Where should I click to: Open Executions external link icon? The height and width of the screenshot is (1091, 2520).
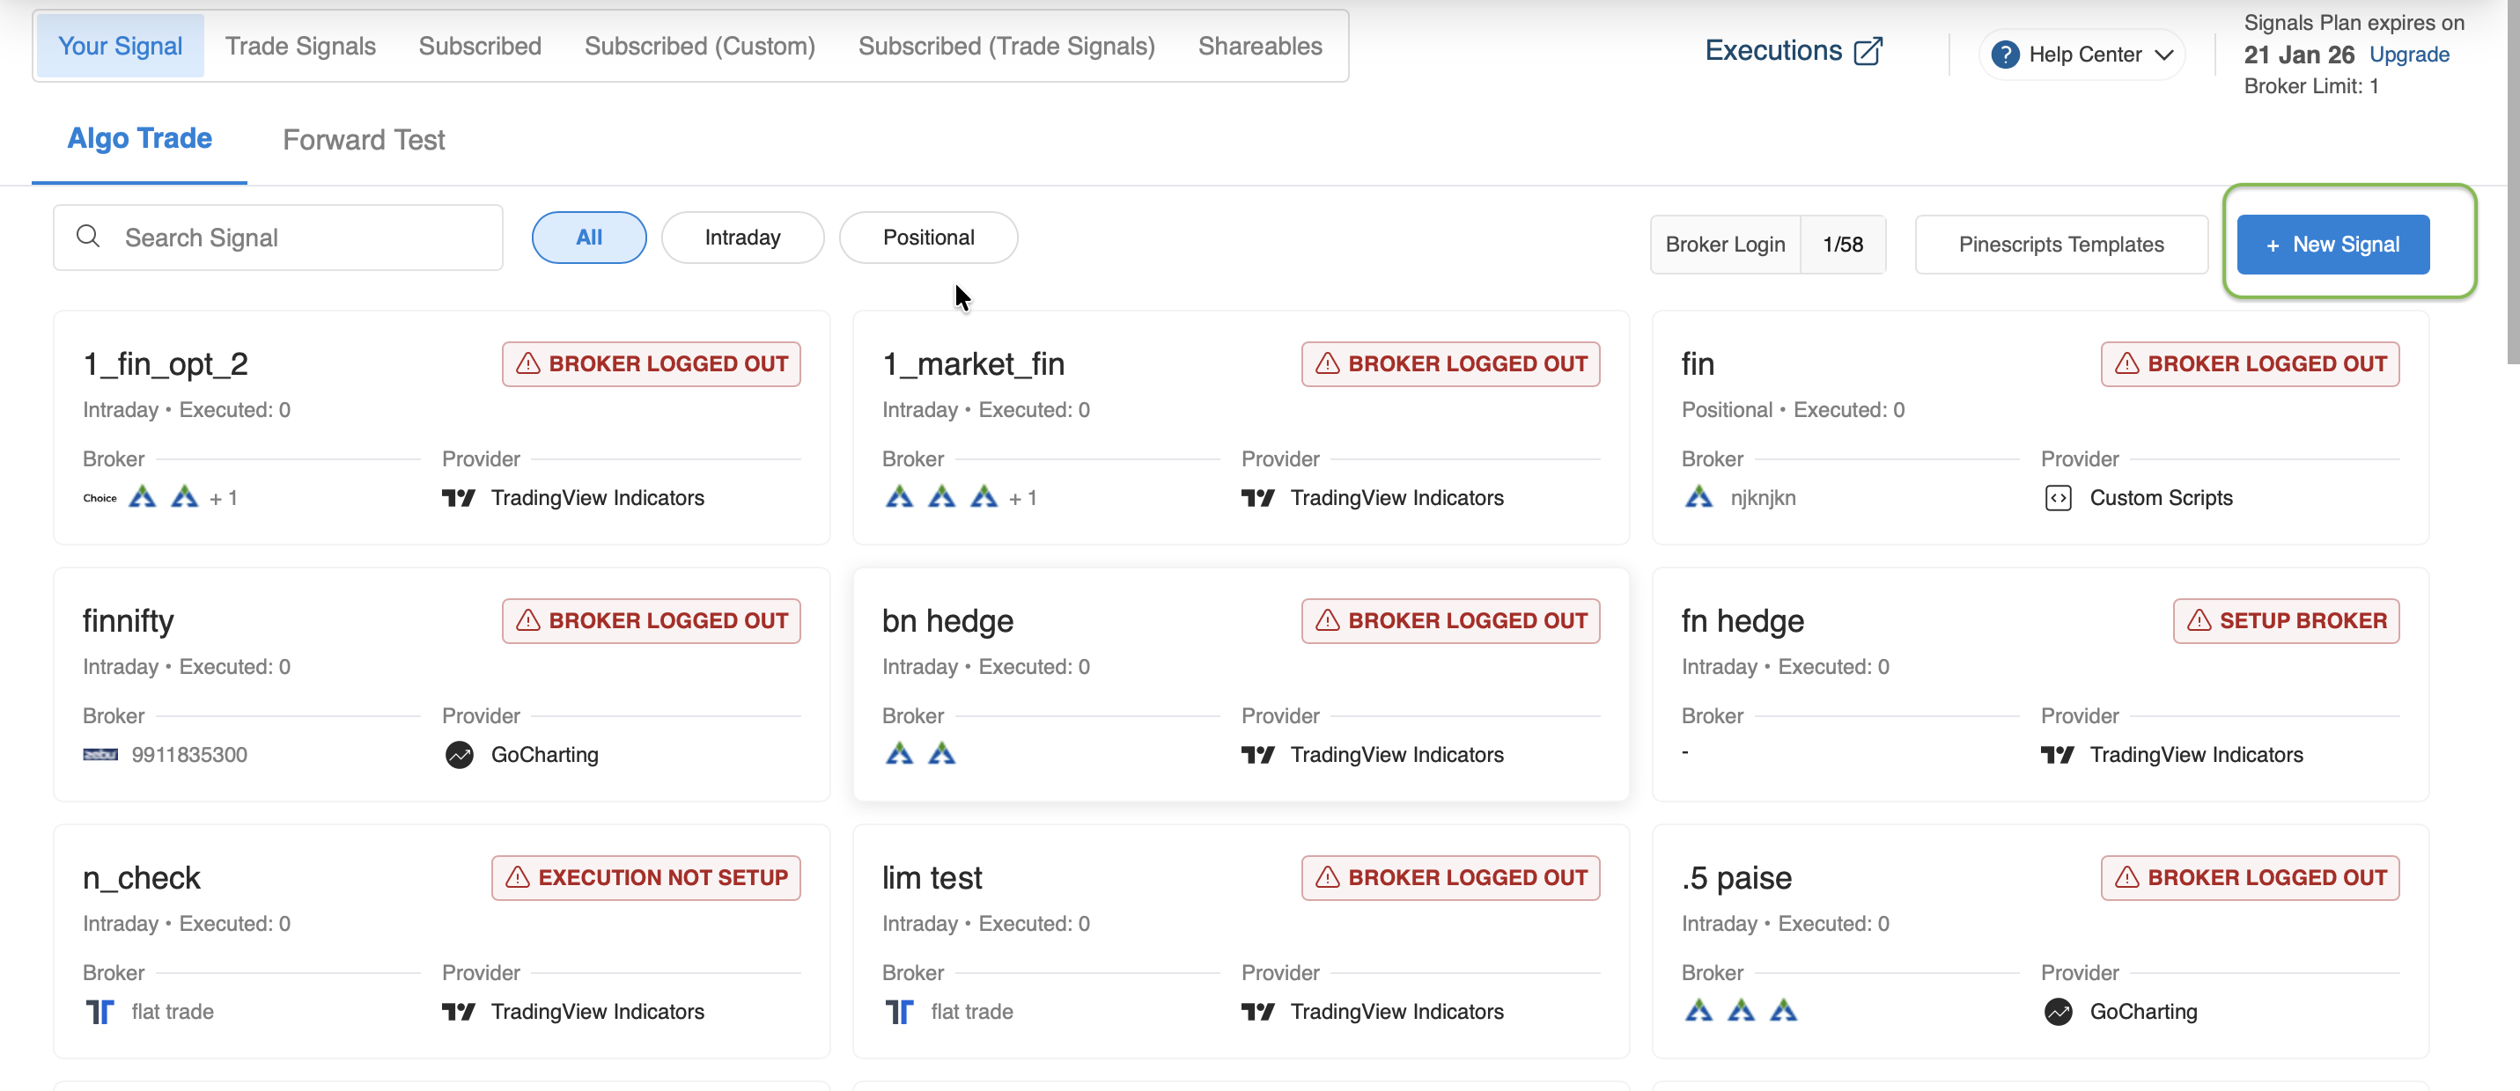click(1868, 51)
